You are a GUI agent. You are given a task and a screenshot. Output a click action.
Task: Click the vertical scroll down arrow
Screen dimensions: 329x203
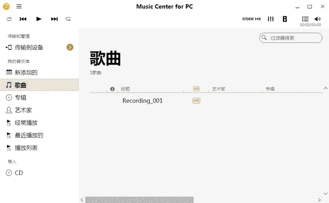pyautogui.click(x=326, y=194)
